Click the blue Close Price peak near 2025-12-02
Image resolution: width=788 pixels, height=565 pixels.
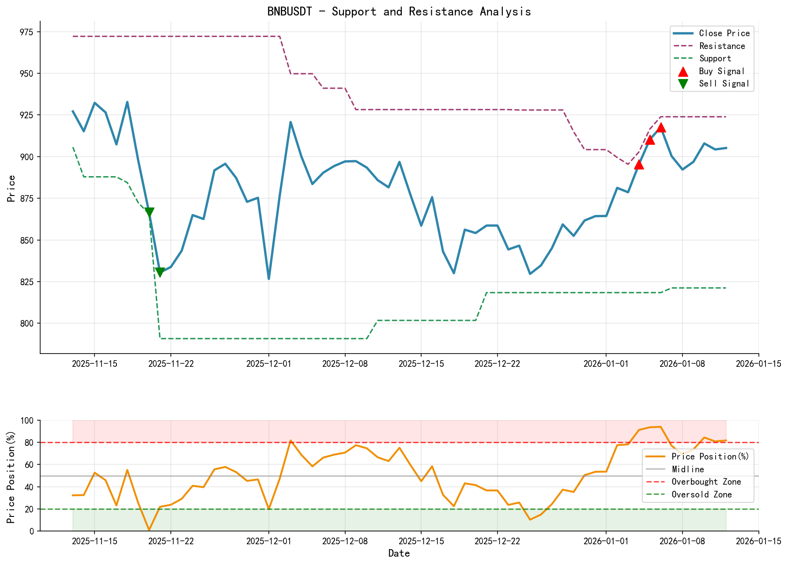pyautogui.click(x=291, y=122)
